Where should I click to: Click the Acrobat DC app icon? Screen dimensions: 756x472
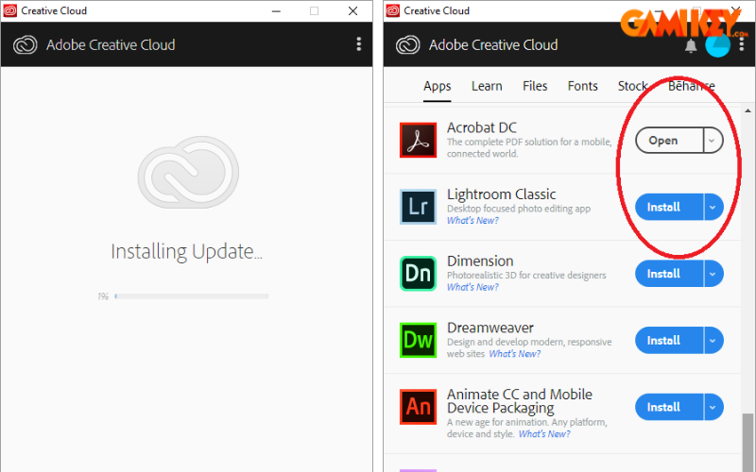coord(418,140)
